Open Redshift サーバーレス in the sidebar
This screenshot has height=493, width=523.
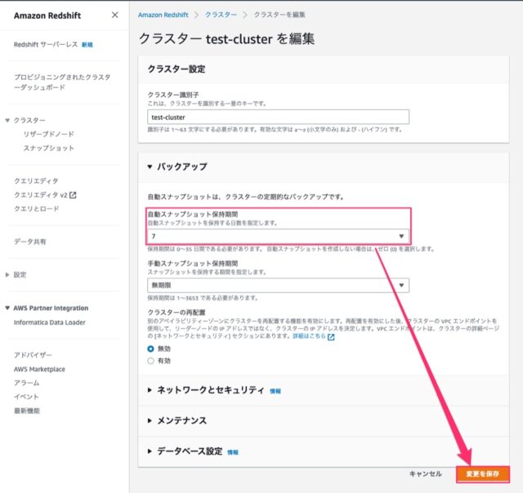(46, 45)
